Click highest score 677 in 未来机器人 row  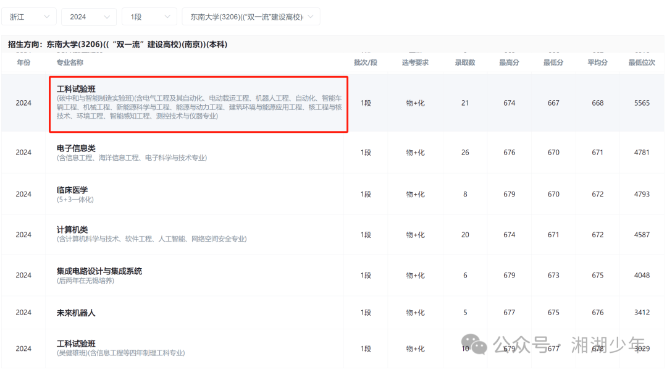tap(509, 313)
